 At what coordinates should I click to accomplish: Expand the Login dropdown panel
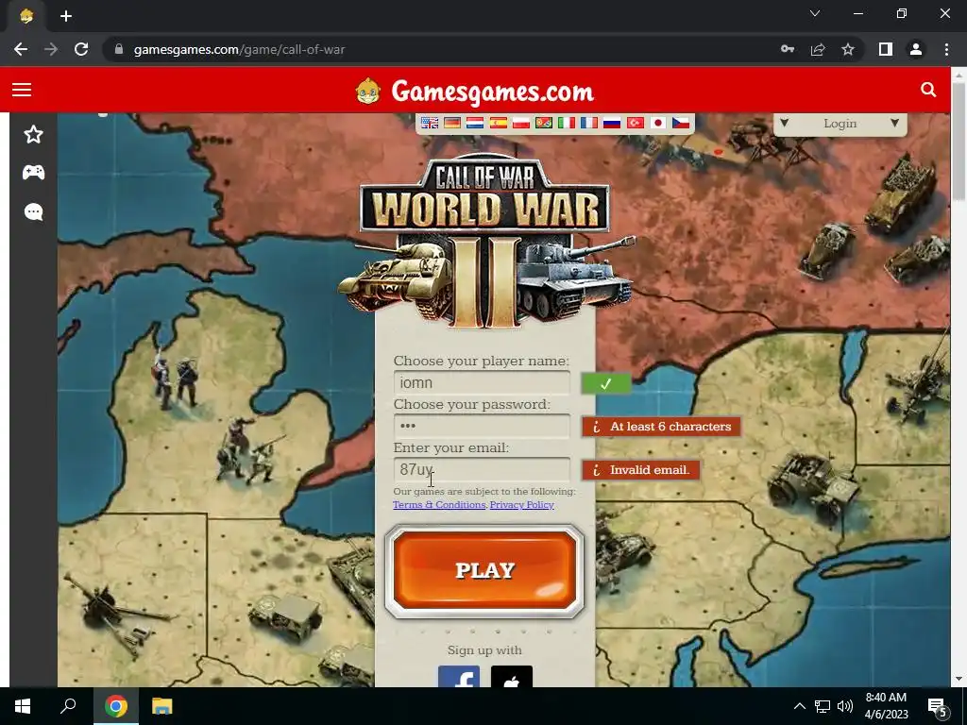(x=840, y=124)
